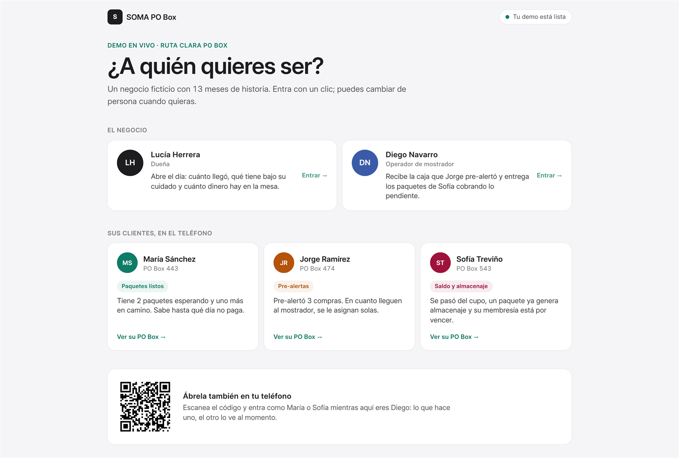Click the 'Tu demo está lista' status pill

[x=536, y=17]
